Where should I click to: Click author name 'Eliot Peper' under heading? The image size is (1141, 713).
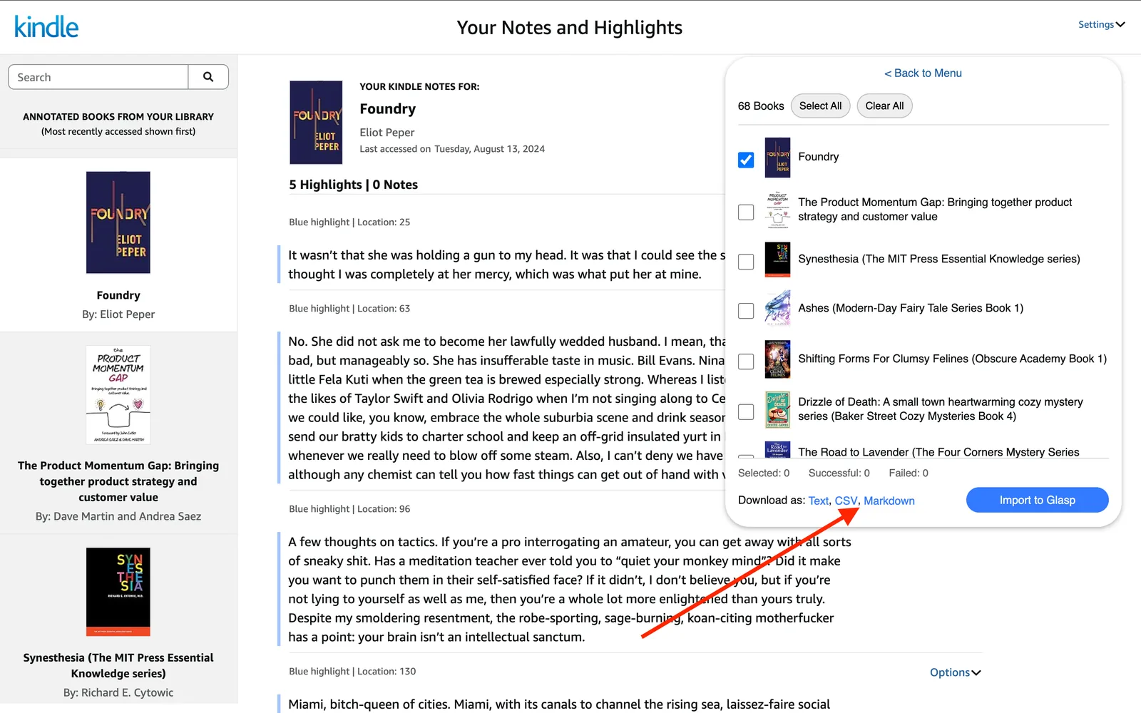pos(387,133)
